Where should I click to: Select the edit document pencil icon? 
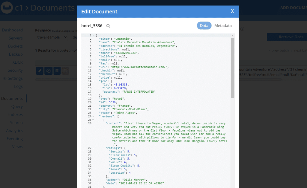(x=40, y=71)
